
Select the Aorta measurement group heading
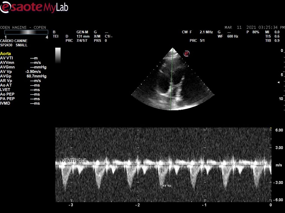(x=6, y=54)
